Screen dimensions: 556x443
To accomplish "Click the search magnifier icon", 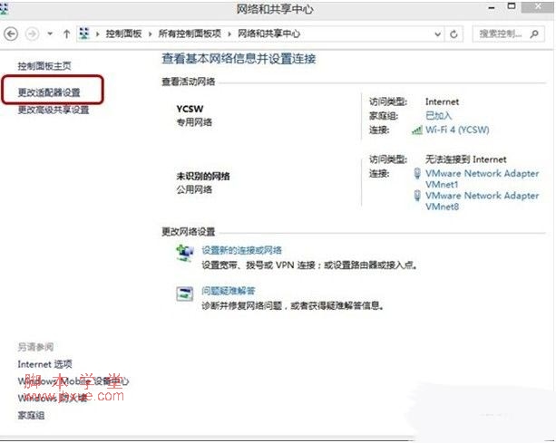I will click(534, 34).
